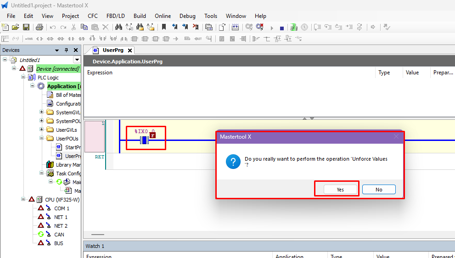The width and height of the screenshot is (455, 258).
Task: Click the Open project folder icon
Action: click(x=16, y=28)
